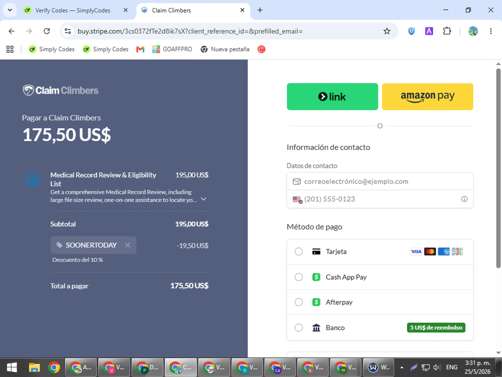Click the '-19,50 US$' discount amount
Image resolution: width=502 pixels, height=377 pixels.
[x=192, y=246]
